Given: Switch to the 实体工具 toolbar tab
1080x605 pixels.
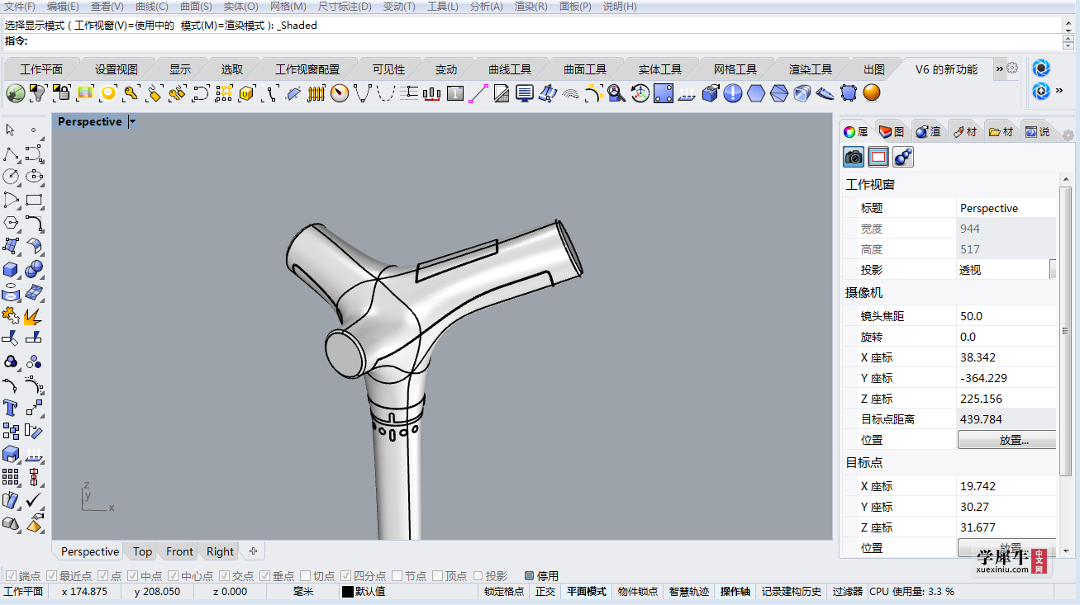Looking at the screenshot, I should (x=660, y=69).
